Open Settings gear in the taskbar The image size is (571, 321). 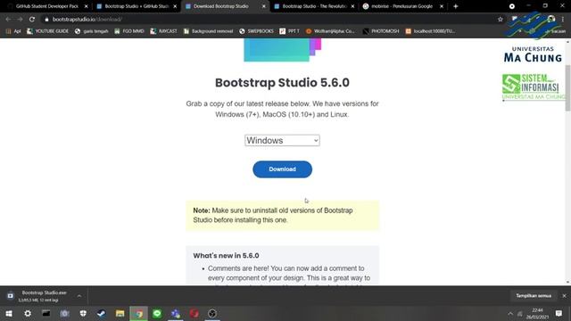coord(28,313)
